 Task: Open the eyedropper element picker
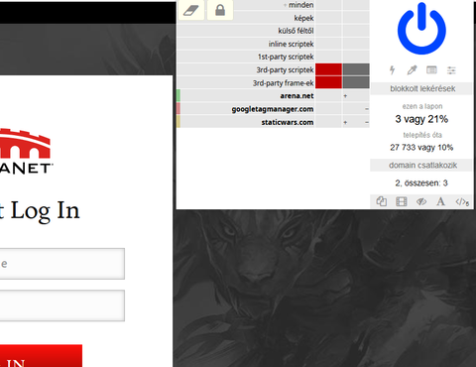click(x=412, y=70)
